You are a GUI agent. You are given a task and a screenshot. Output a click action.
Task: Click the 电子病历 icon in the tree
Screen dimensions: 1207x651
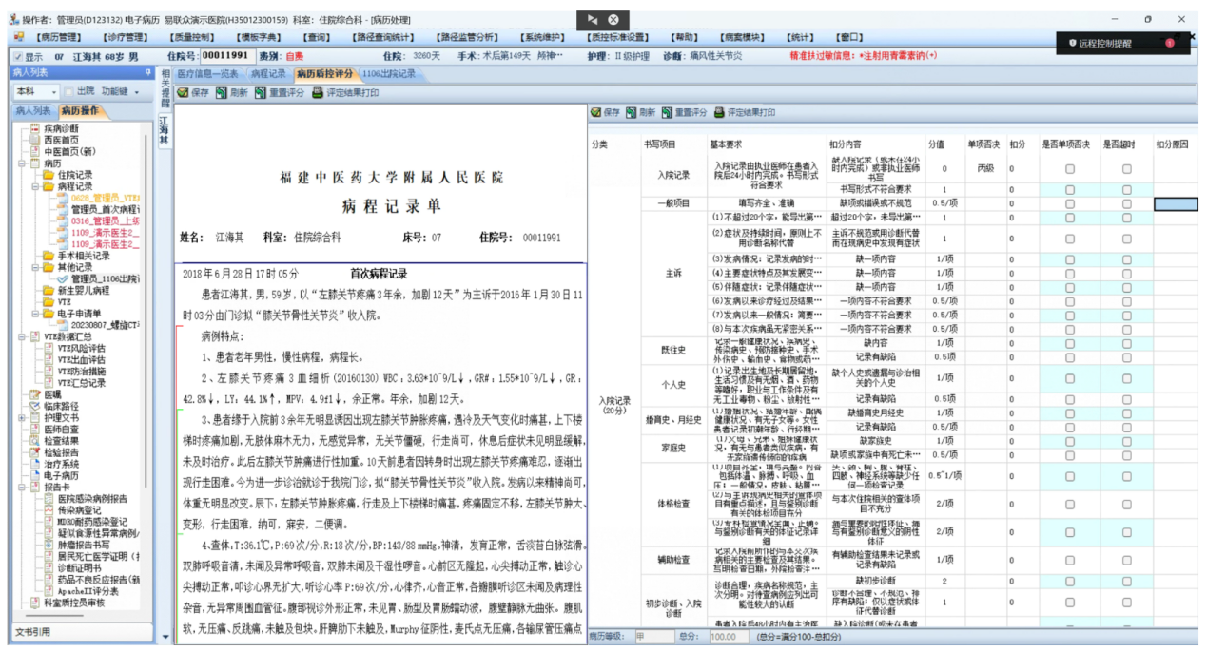coord(35,474)
